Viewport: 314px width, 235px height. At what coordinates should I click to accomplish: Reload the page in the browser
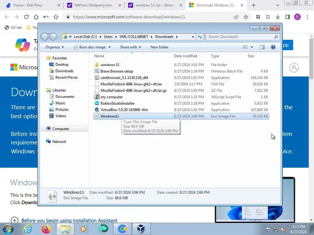tap(26, 17)
